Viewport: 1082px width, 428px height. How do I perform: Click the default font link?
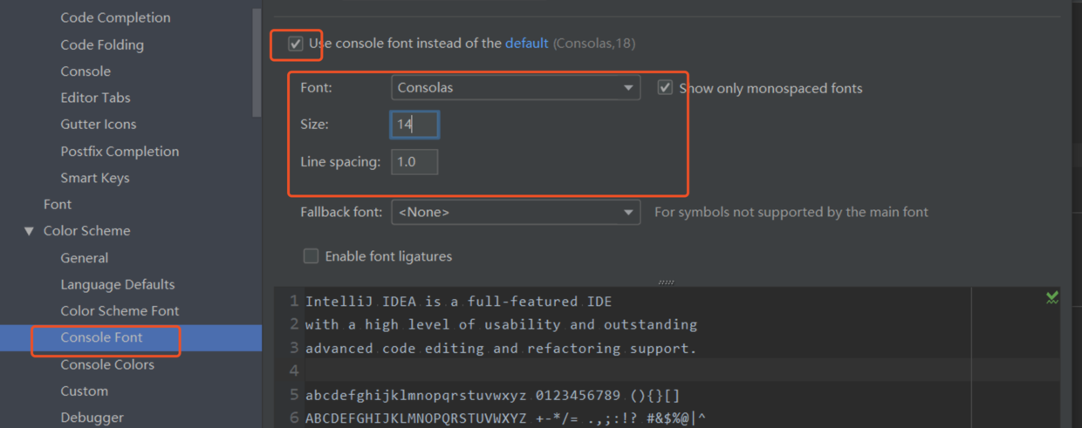click(527, 43)
